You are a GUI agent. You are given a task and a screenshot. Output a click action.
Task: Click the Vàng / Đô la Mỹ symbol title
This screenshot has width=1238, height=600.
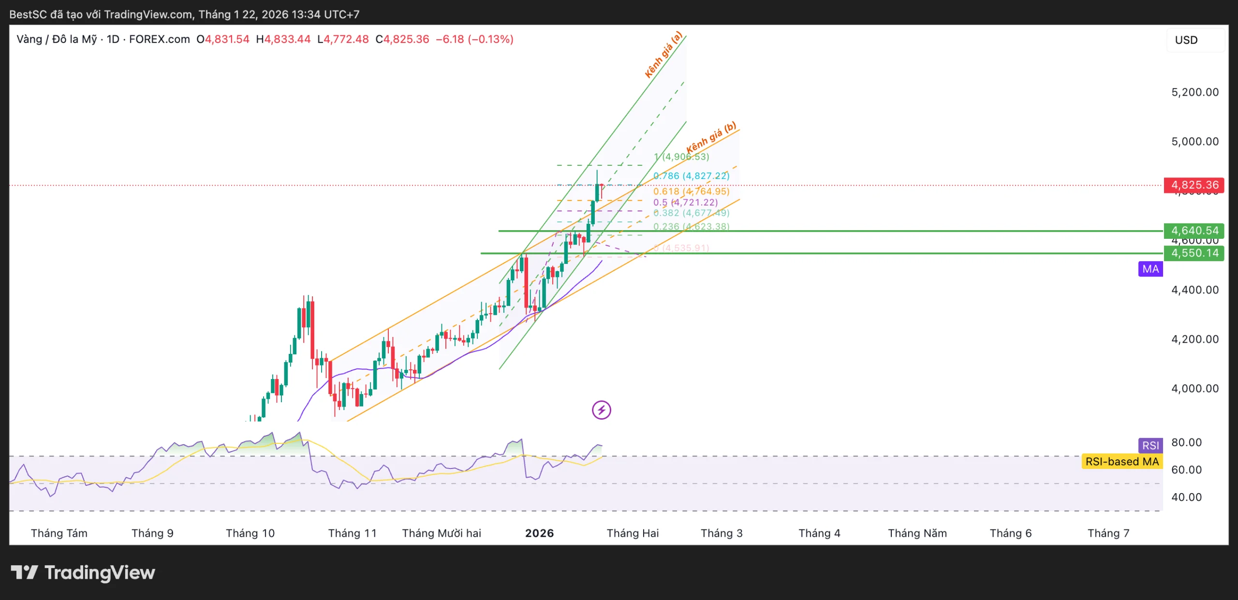point(57,39)
